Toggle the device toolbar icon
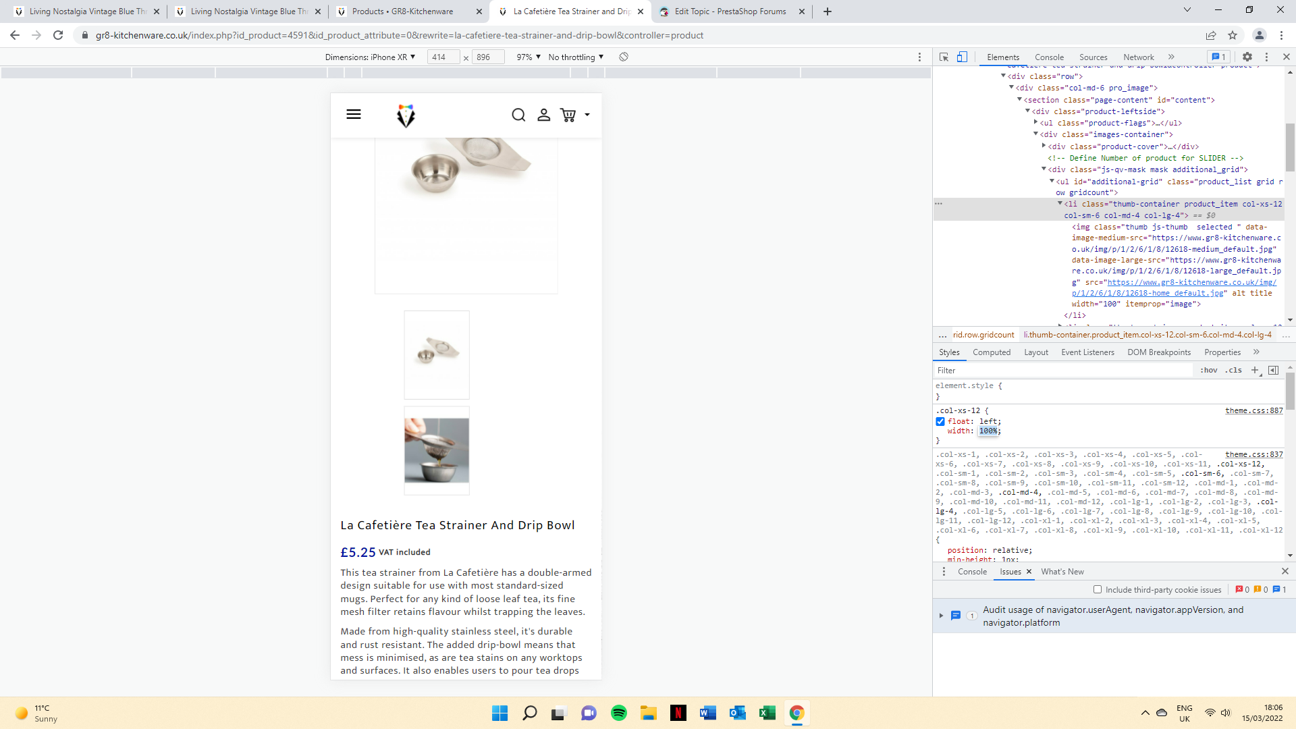Viewport: 1296px width, 729px height. [x=962, y=57]
